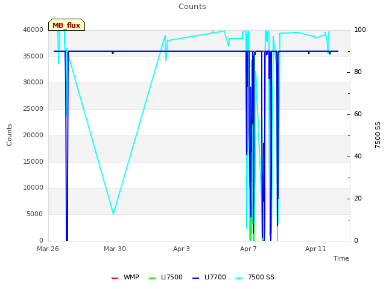Click the 20 right axis value

pyautogui.click(x=358, y=199)
